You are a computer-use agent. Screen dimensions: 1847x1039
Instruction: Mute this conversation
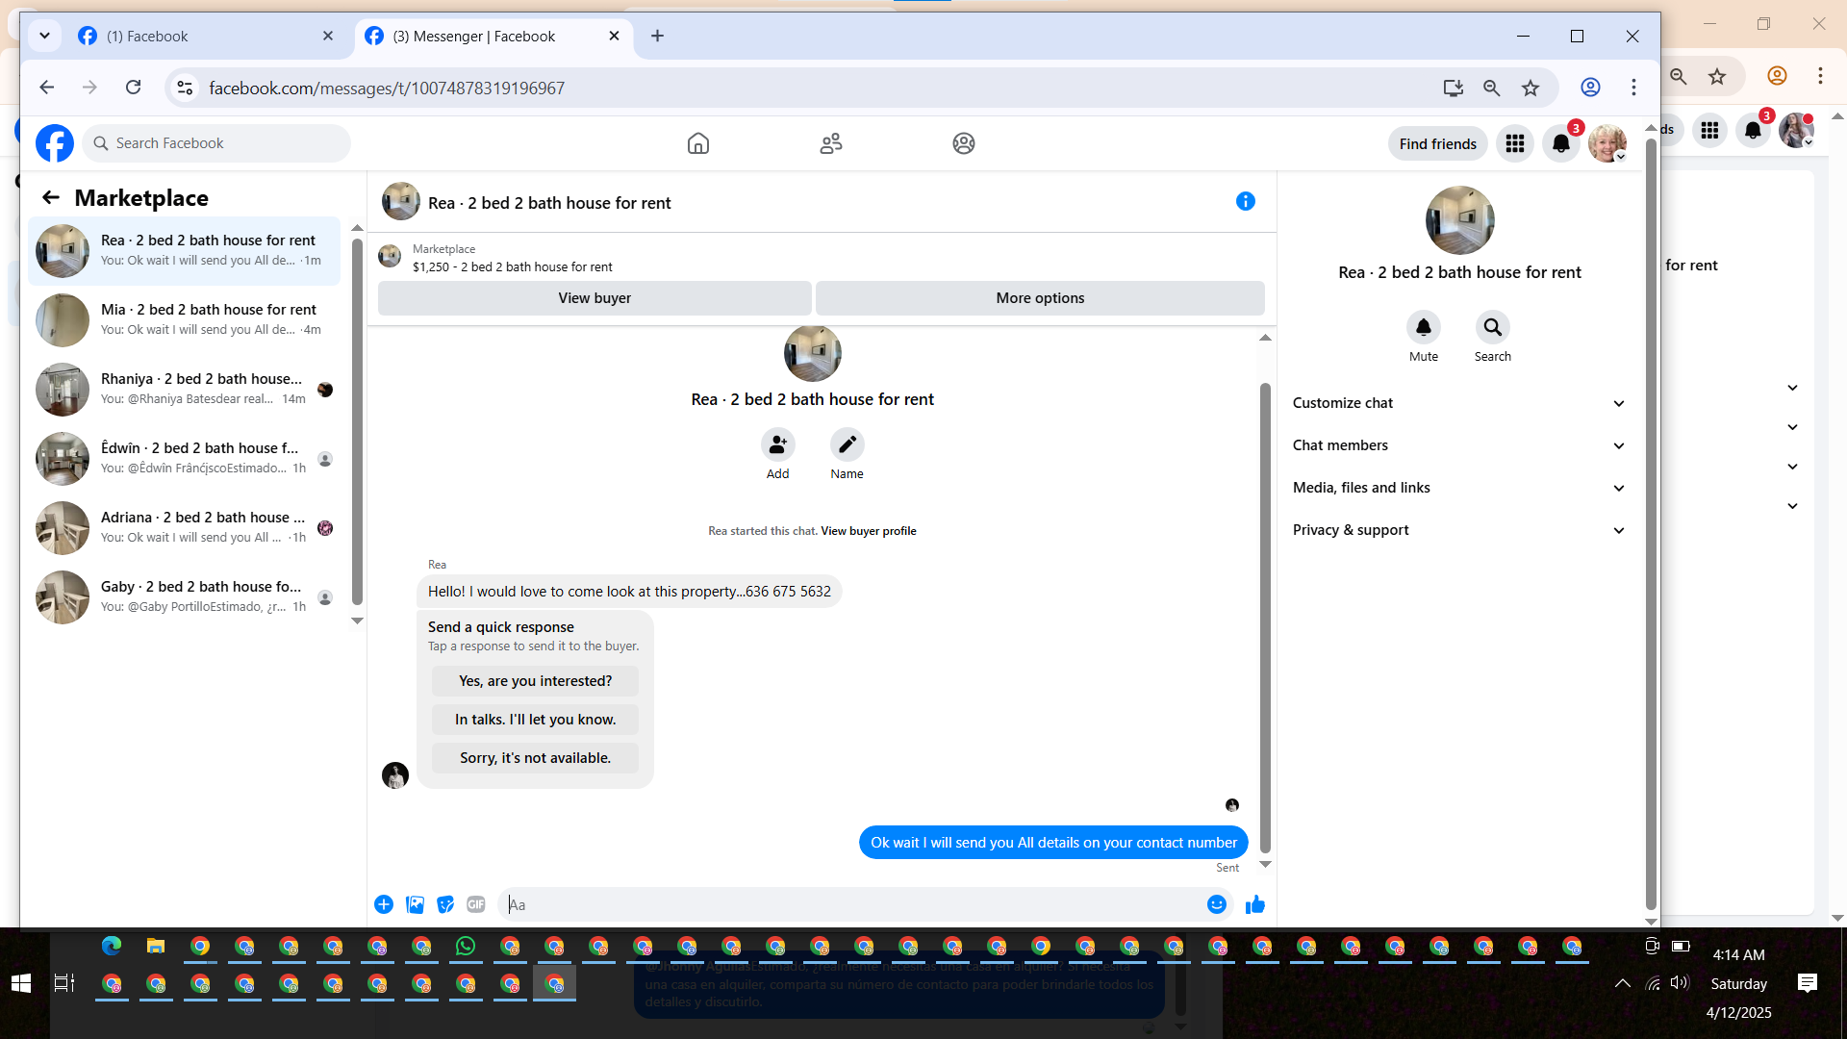(1424, 327)
